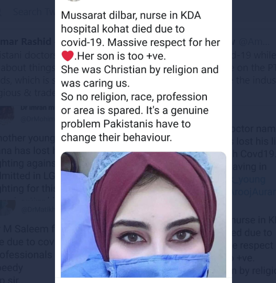Open the dimmed tweet mentioning 'on the PT'

coord(254,68)
